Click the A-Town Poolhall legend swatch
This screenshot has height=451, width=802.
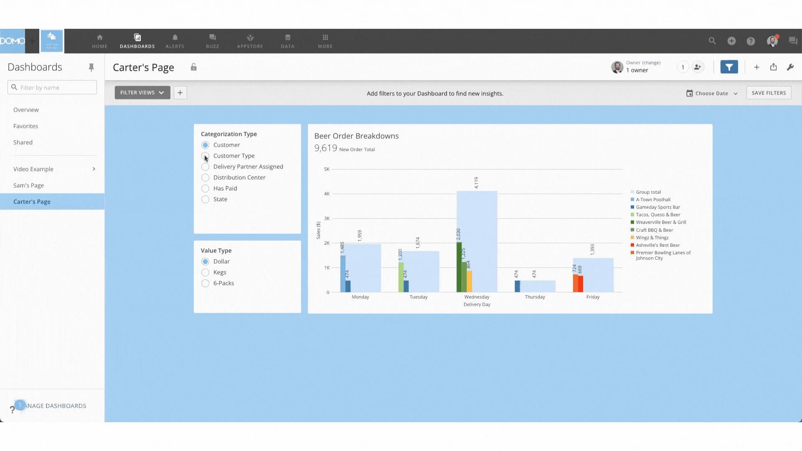[x=632, y=200]
